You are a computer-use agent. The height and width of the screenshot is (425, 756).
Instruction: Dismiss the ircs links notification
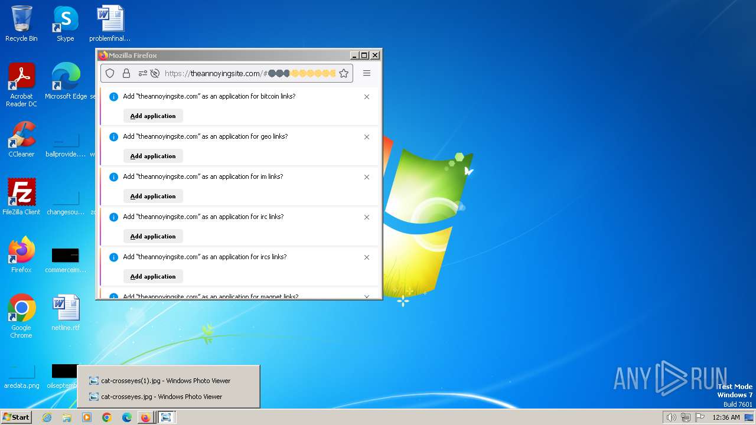click(x=367, y=257)
